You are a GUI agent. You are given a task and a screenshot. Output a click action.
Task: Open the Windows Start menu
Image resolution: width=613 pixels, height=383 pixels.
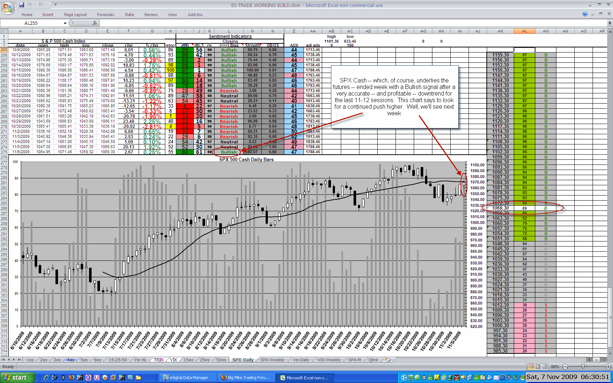18,378
